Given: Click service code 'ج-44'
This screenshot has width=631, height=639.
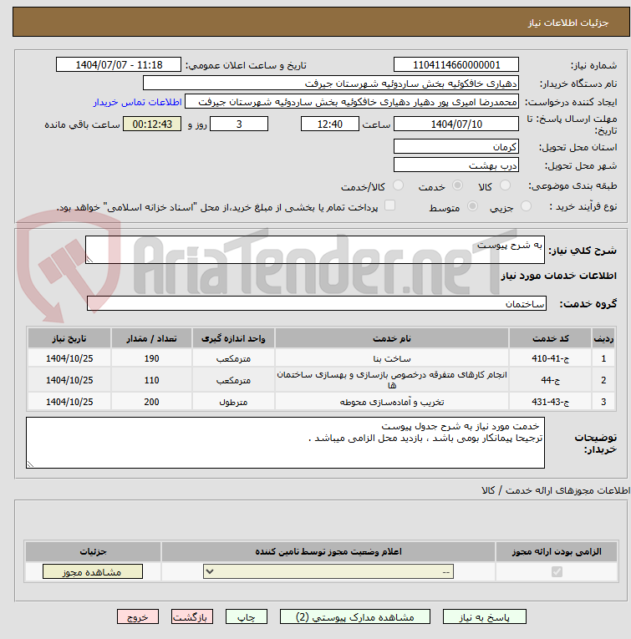Looking at the screenshot, I should click(550, 380).
